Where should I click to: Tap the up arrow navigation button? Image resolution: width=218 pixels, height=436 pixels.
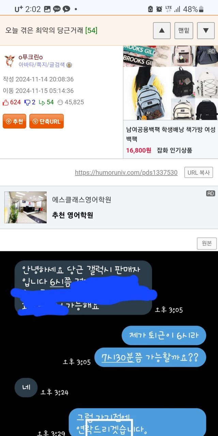[x=162, y=31]
